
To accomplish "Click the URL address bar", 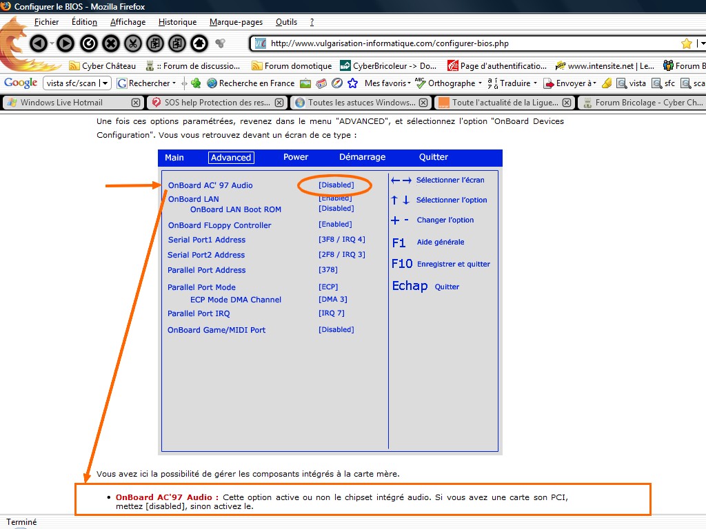I will (469, 43).
